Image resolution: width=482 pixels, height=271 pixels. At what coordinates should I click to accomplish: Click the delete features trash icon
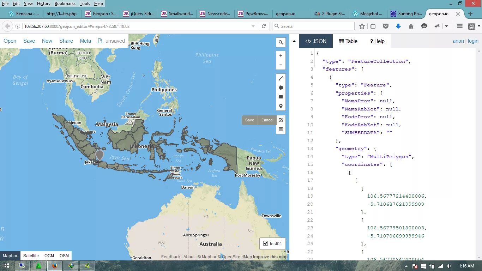[281, 129]
